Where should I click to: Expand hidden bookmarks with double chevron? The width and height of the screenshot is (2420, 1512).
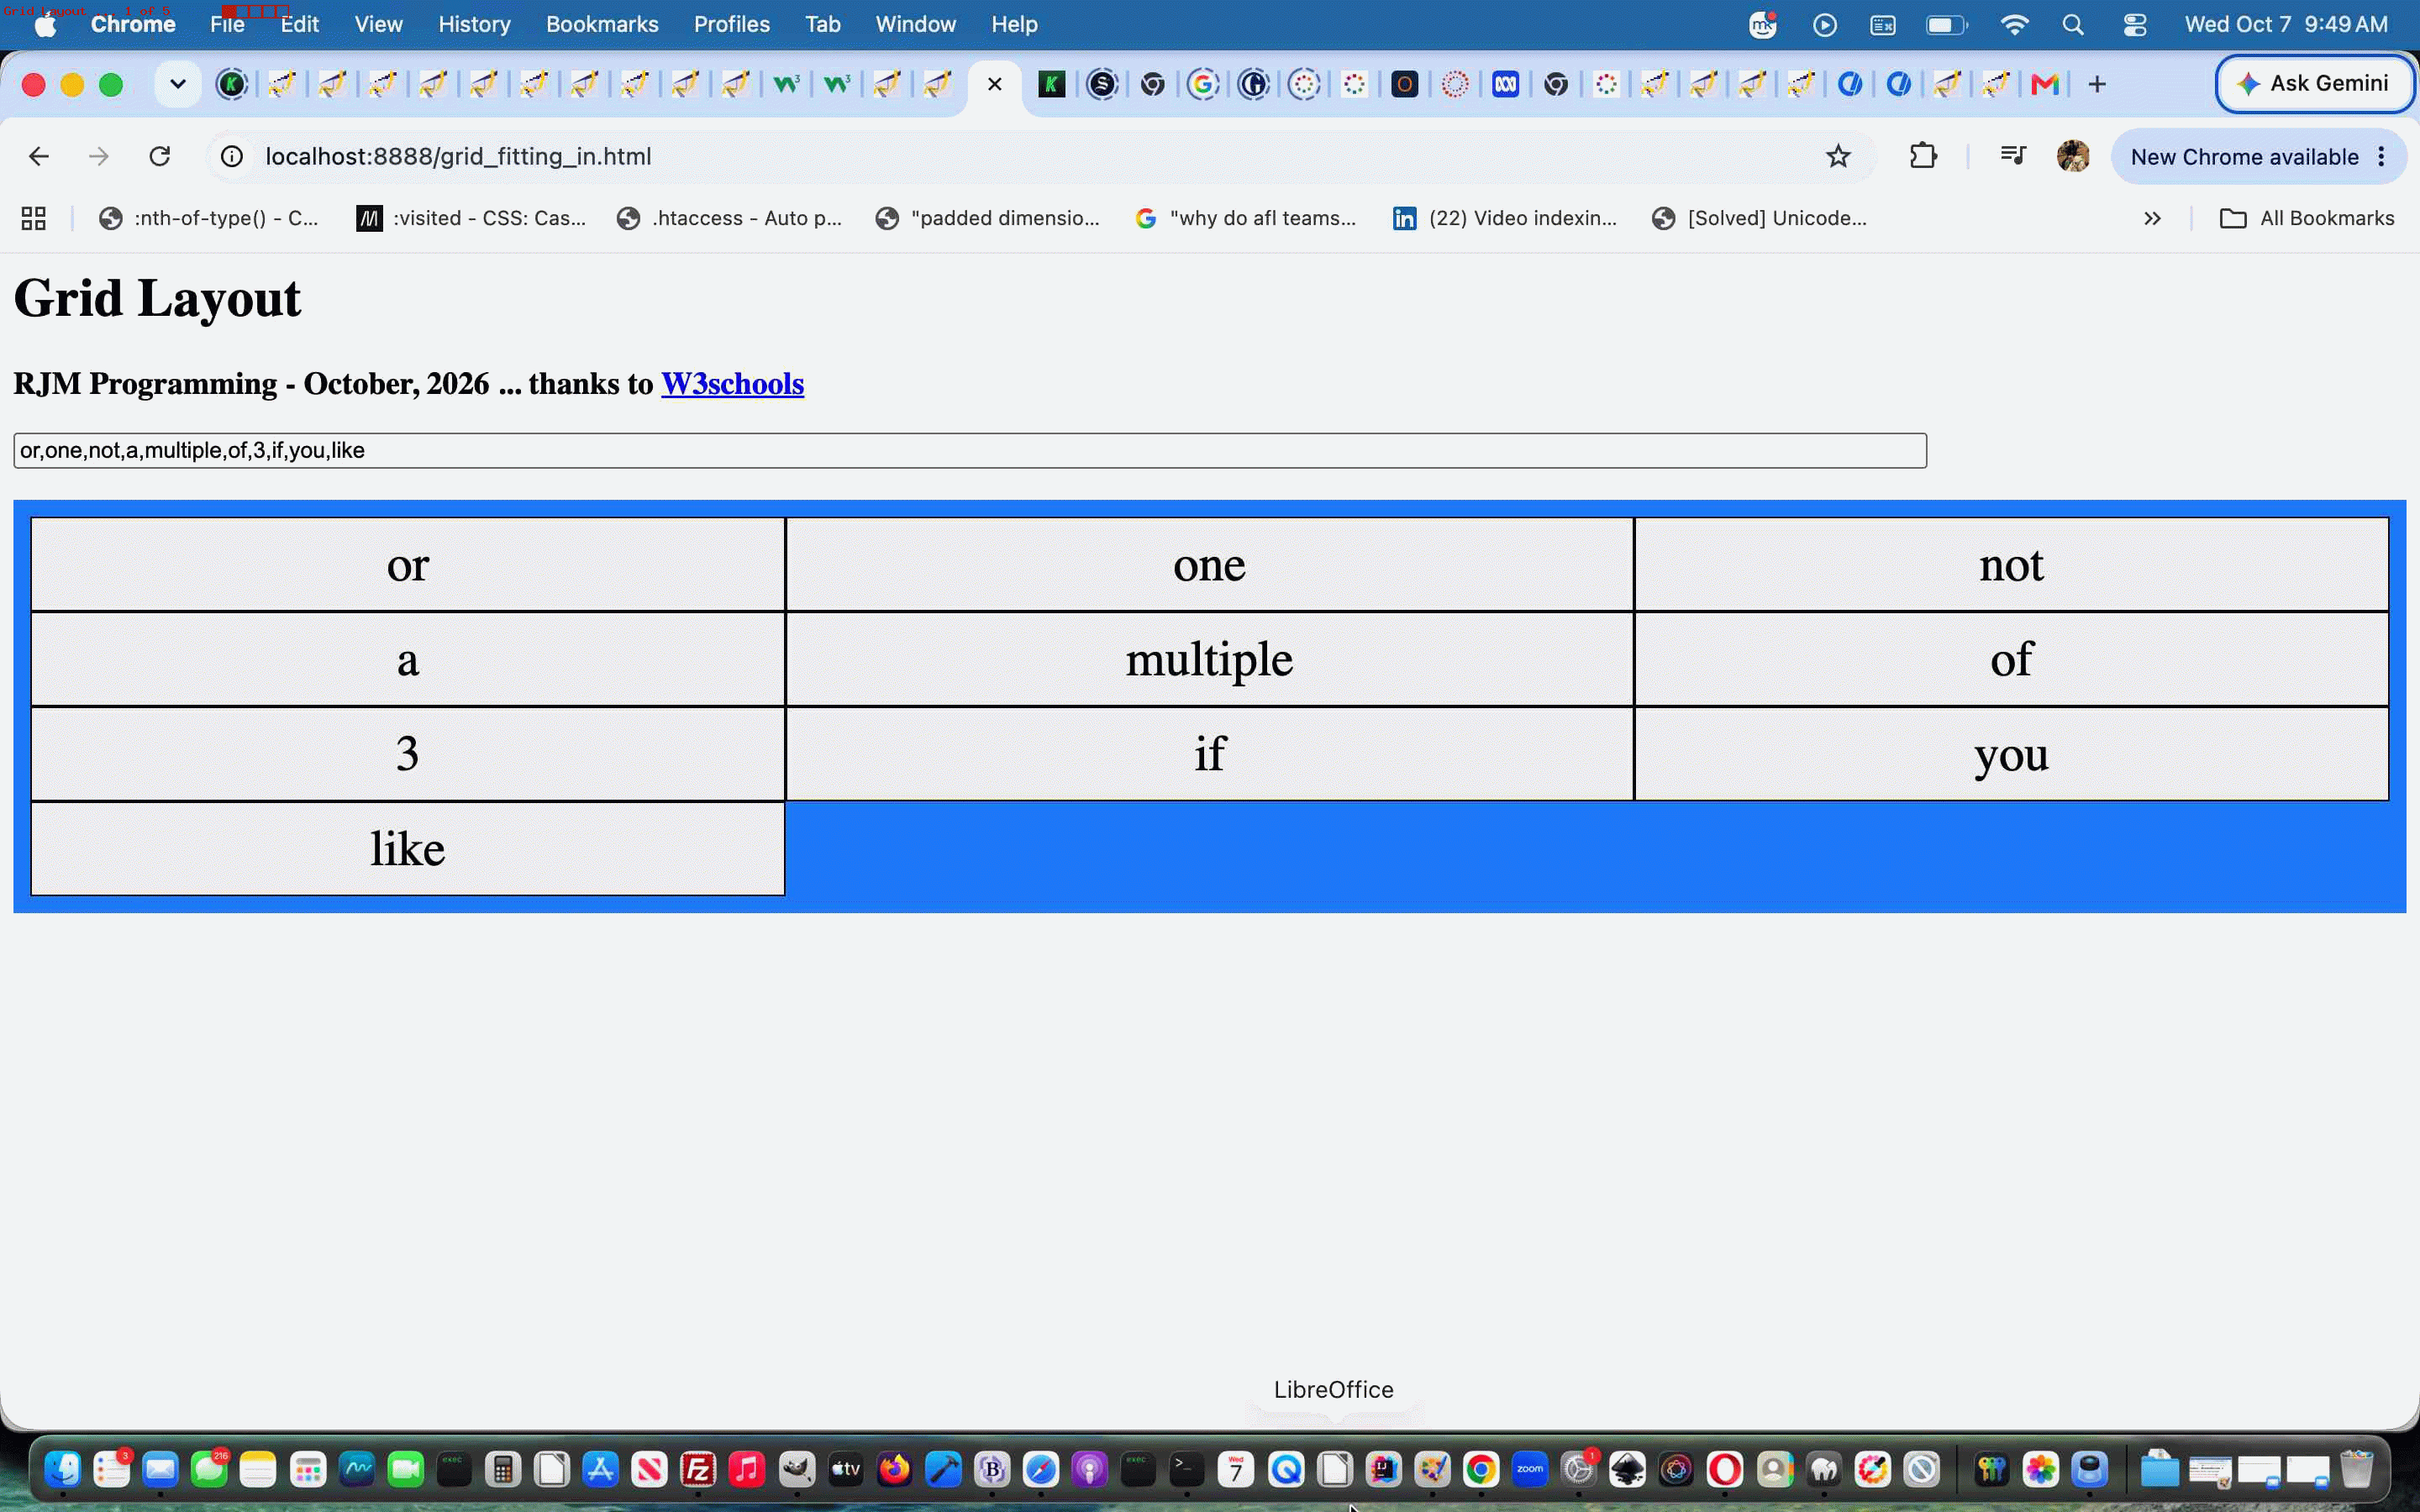[2152, 218]
